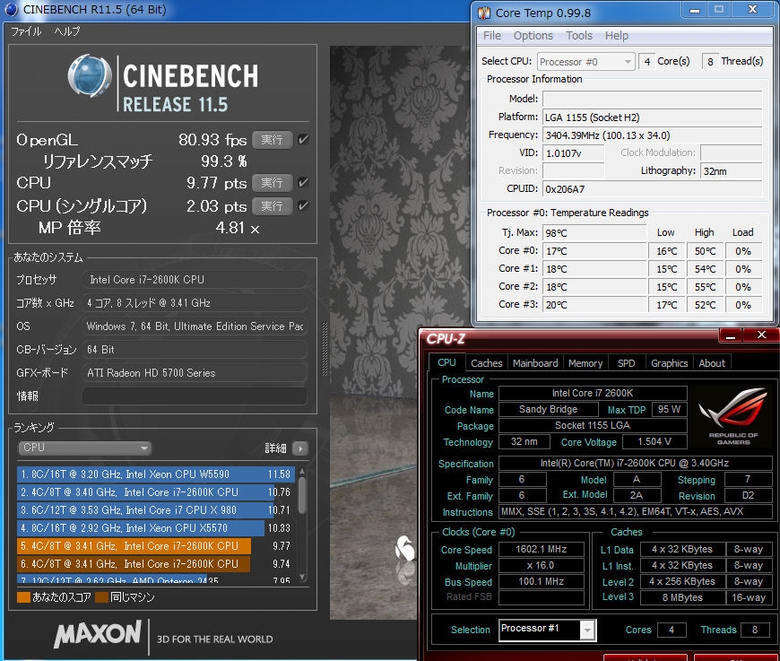The width and height of the screenshot is (780, 661).
Task: Switch to the Graphics tab in CPU-Z
Action: point(669,363)
